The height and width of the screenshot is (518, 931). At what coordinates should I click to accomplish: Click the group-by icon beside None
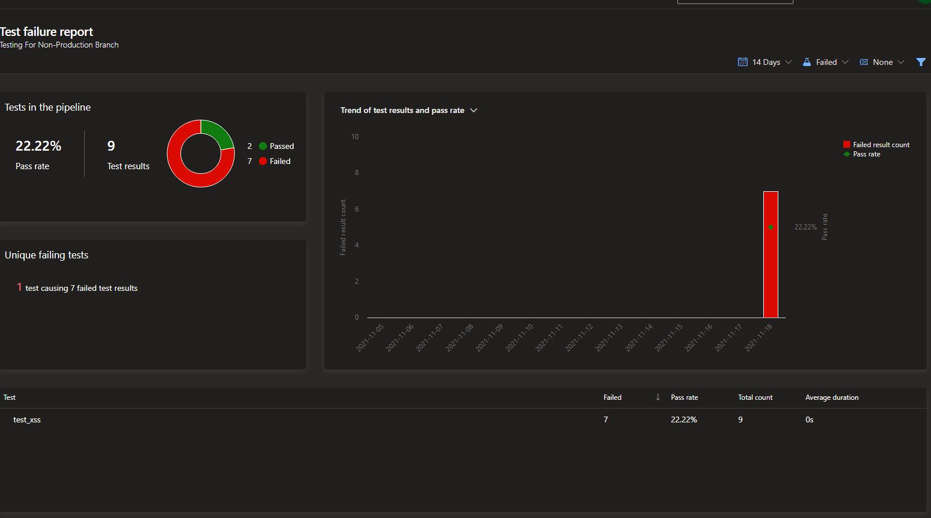(x=864, y=62)
